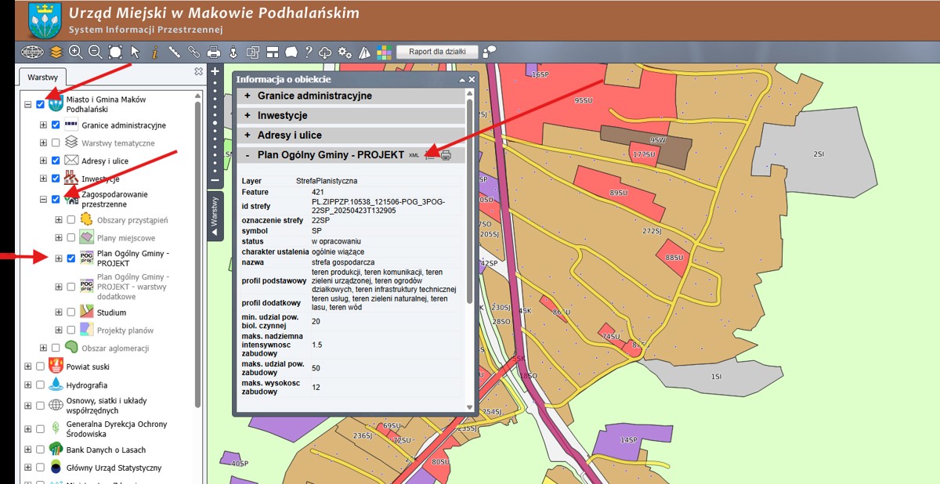Print the Plan Ogólny Gminy info section
This screenshot has height=484, width=940.
pyautogui.click(x=446, y=155)
